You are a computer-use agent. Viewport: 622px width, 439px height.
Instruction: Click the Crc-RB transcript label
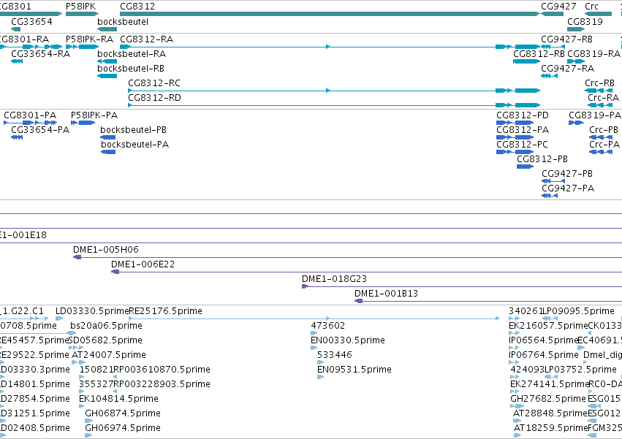(x=599, y=83)
